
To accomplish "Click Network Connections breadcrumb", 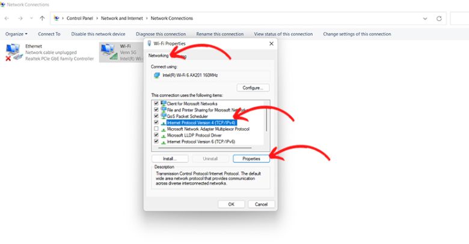I will (172, 18).
